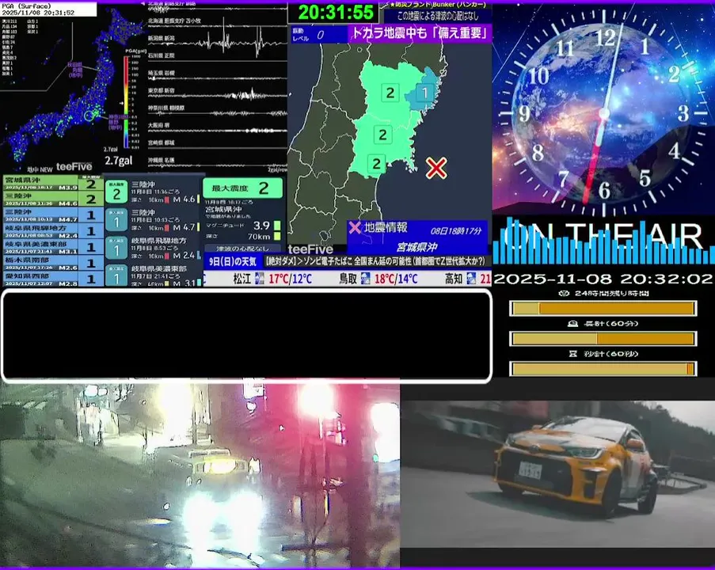Click intensity badge of 岐阜県飛騨地方 M 2.4 card
This screenshot has height=570, width=715.
pyautogui.click(x=116, y=249)
